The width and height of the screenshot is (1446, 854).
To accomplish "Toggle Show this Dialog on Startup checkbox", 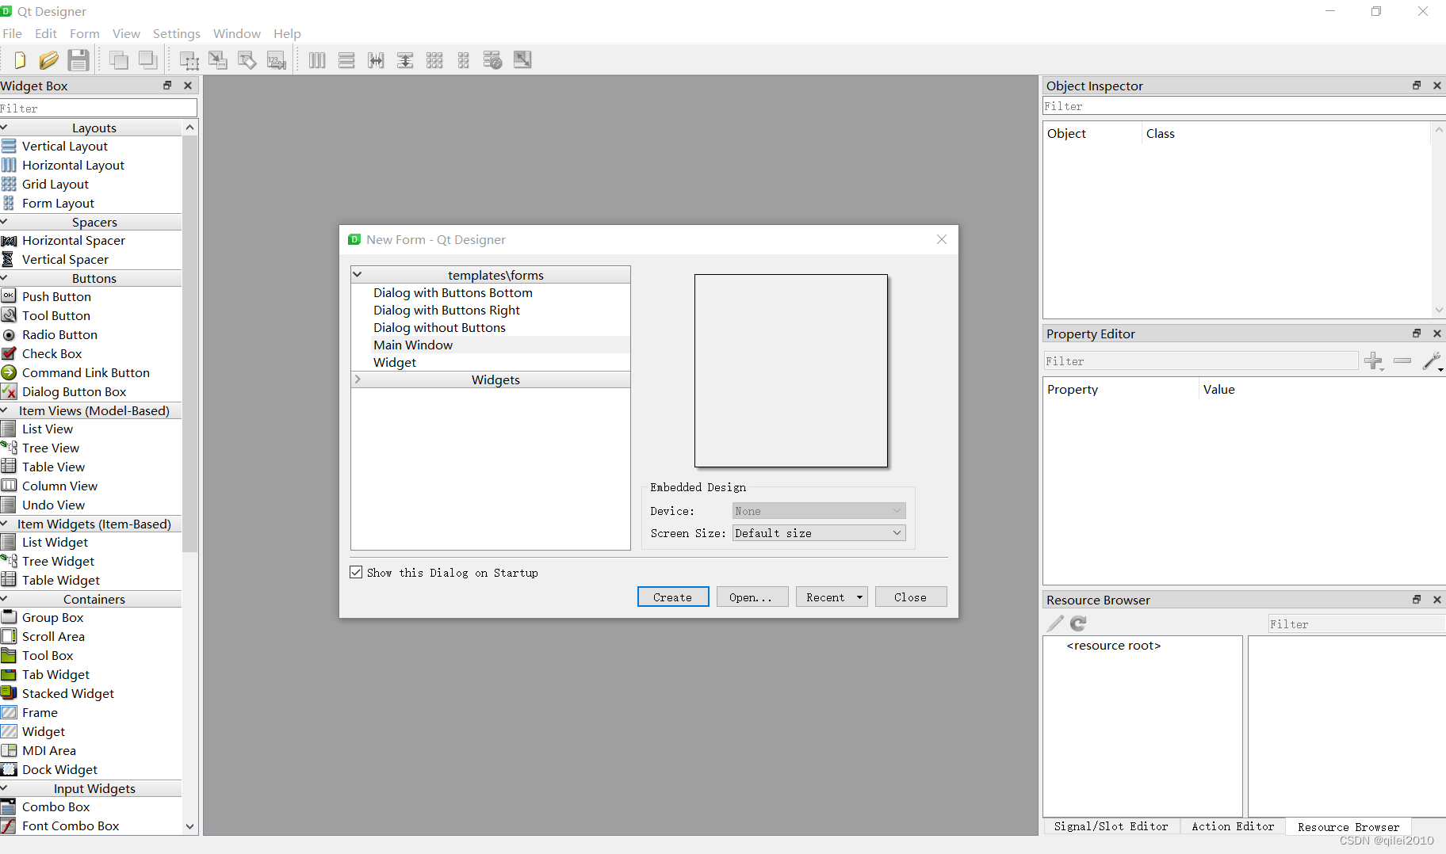I will tap(356, 572).
